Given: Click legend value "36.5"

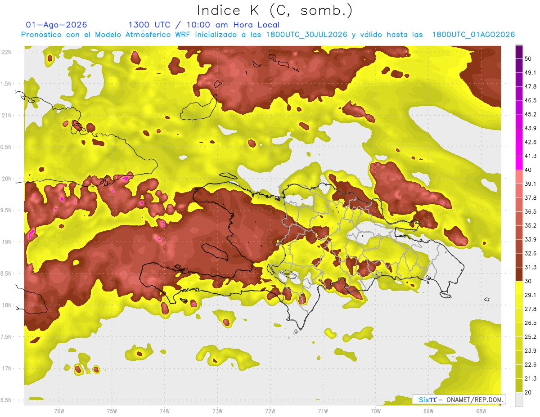Looking at the screenshot, I should pyautogui.click(x=531, y=211).
